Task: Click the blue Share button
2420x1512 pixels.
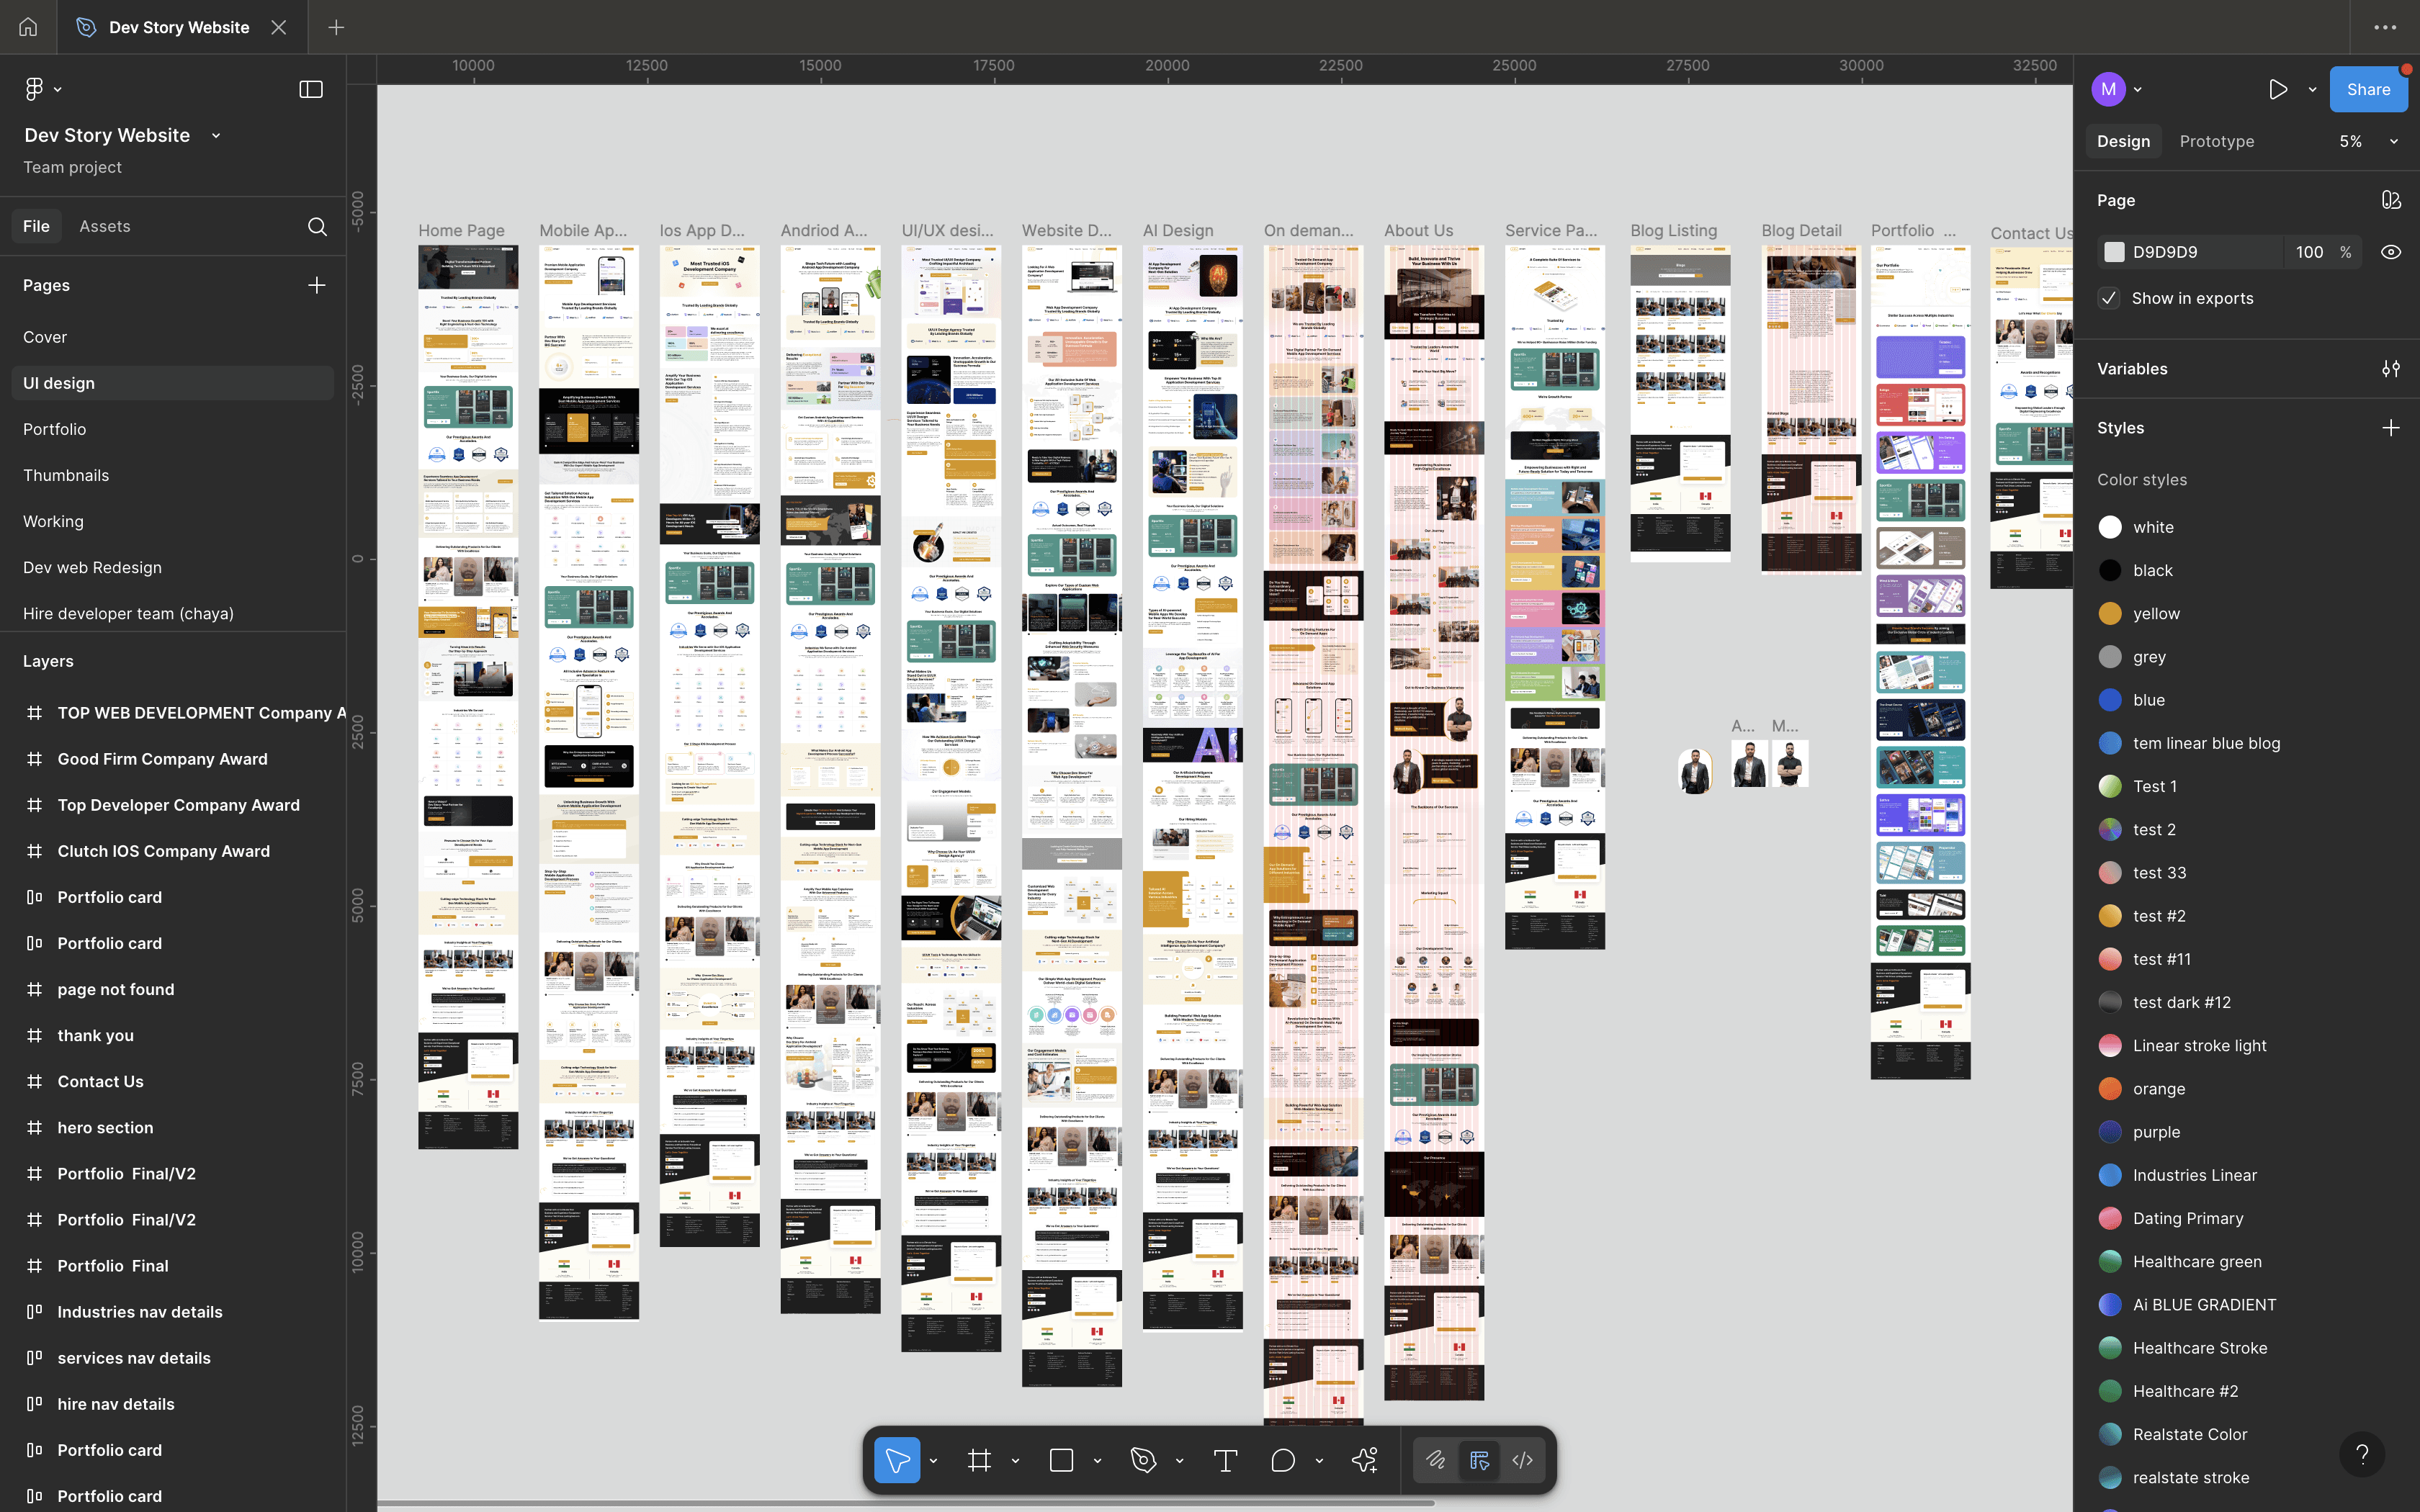Action: pyautogui.click(x=2367, y=90)
